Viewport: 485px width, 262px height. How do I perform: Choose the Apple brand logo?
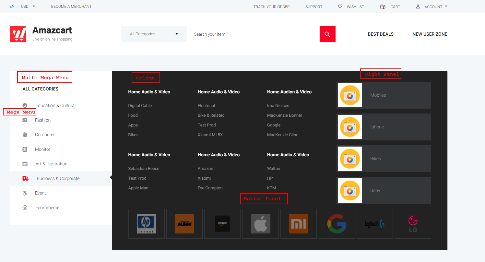(x=260, y=224)
